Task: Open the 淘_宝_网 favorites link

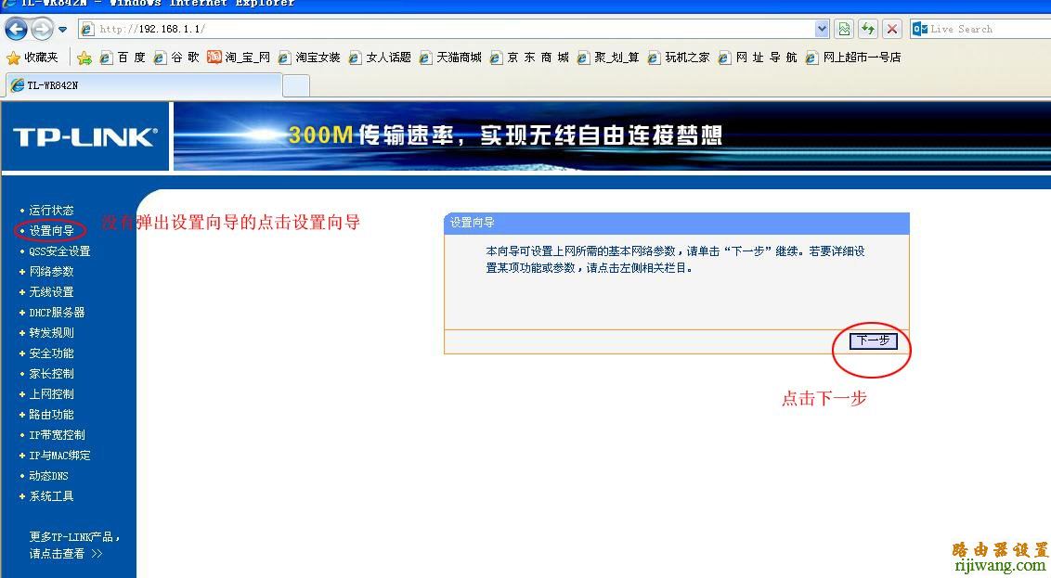Action: pyautogui.click(x=239, y=58)
